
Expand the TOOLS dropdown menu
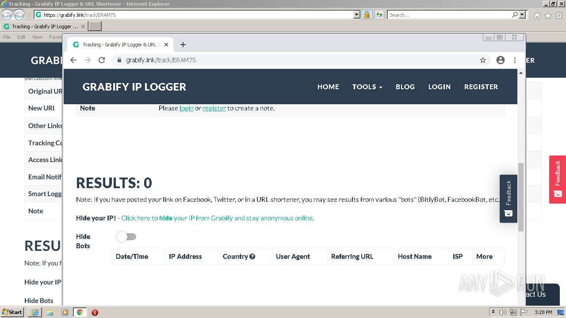[367, 87]
